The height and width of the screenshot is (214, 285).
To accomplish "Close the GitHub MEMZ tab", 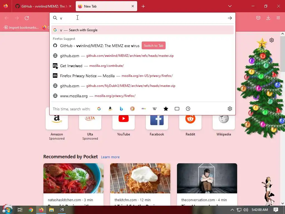I will [x=70, y=6].
